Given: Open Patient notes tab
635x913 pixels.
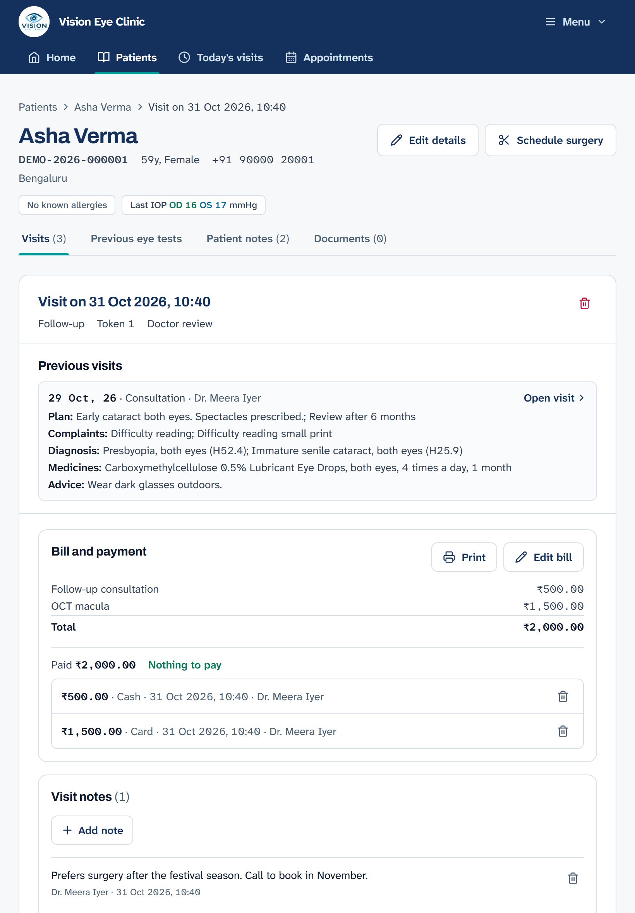Looking at the screenshot, I should [x=248, y=238].
